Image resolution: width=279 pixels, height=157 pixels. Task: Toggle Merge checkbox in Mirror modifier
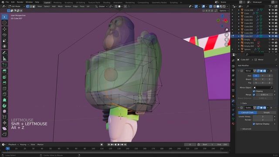point(254,95)
